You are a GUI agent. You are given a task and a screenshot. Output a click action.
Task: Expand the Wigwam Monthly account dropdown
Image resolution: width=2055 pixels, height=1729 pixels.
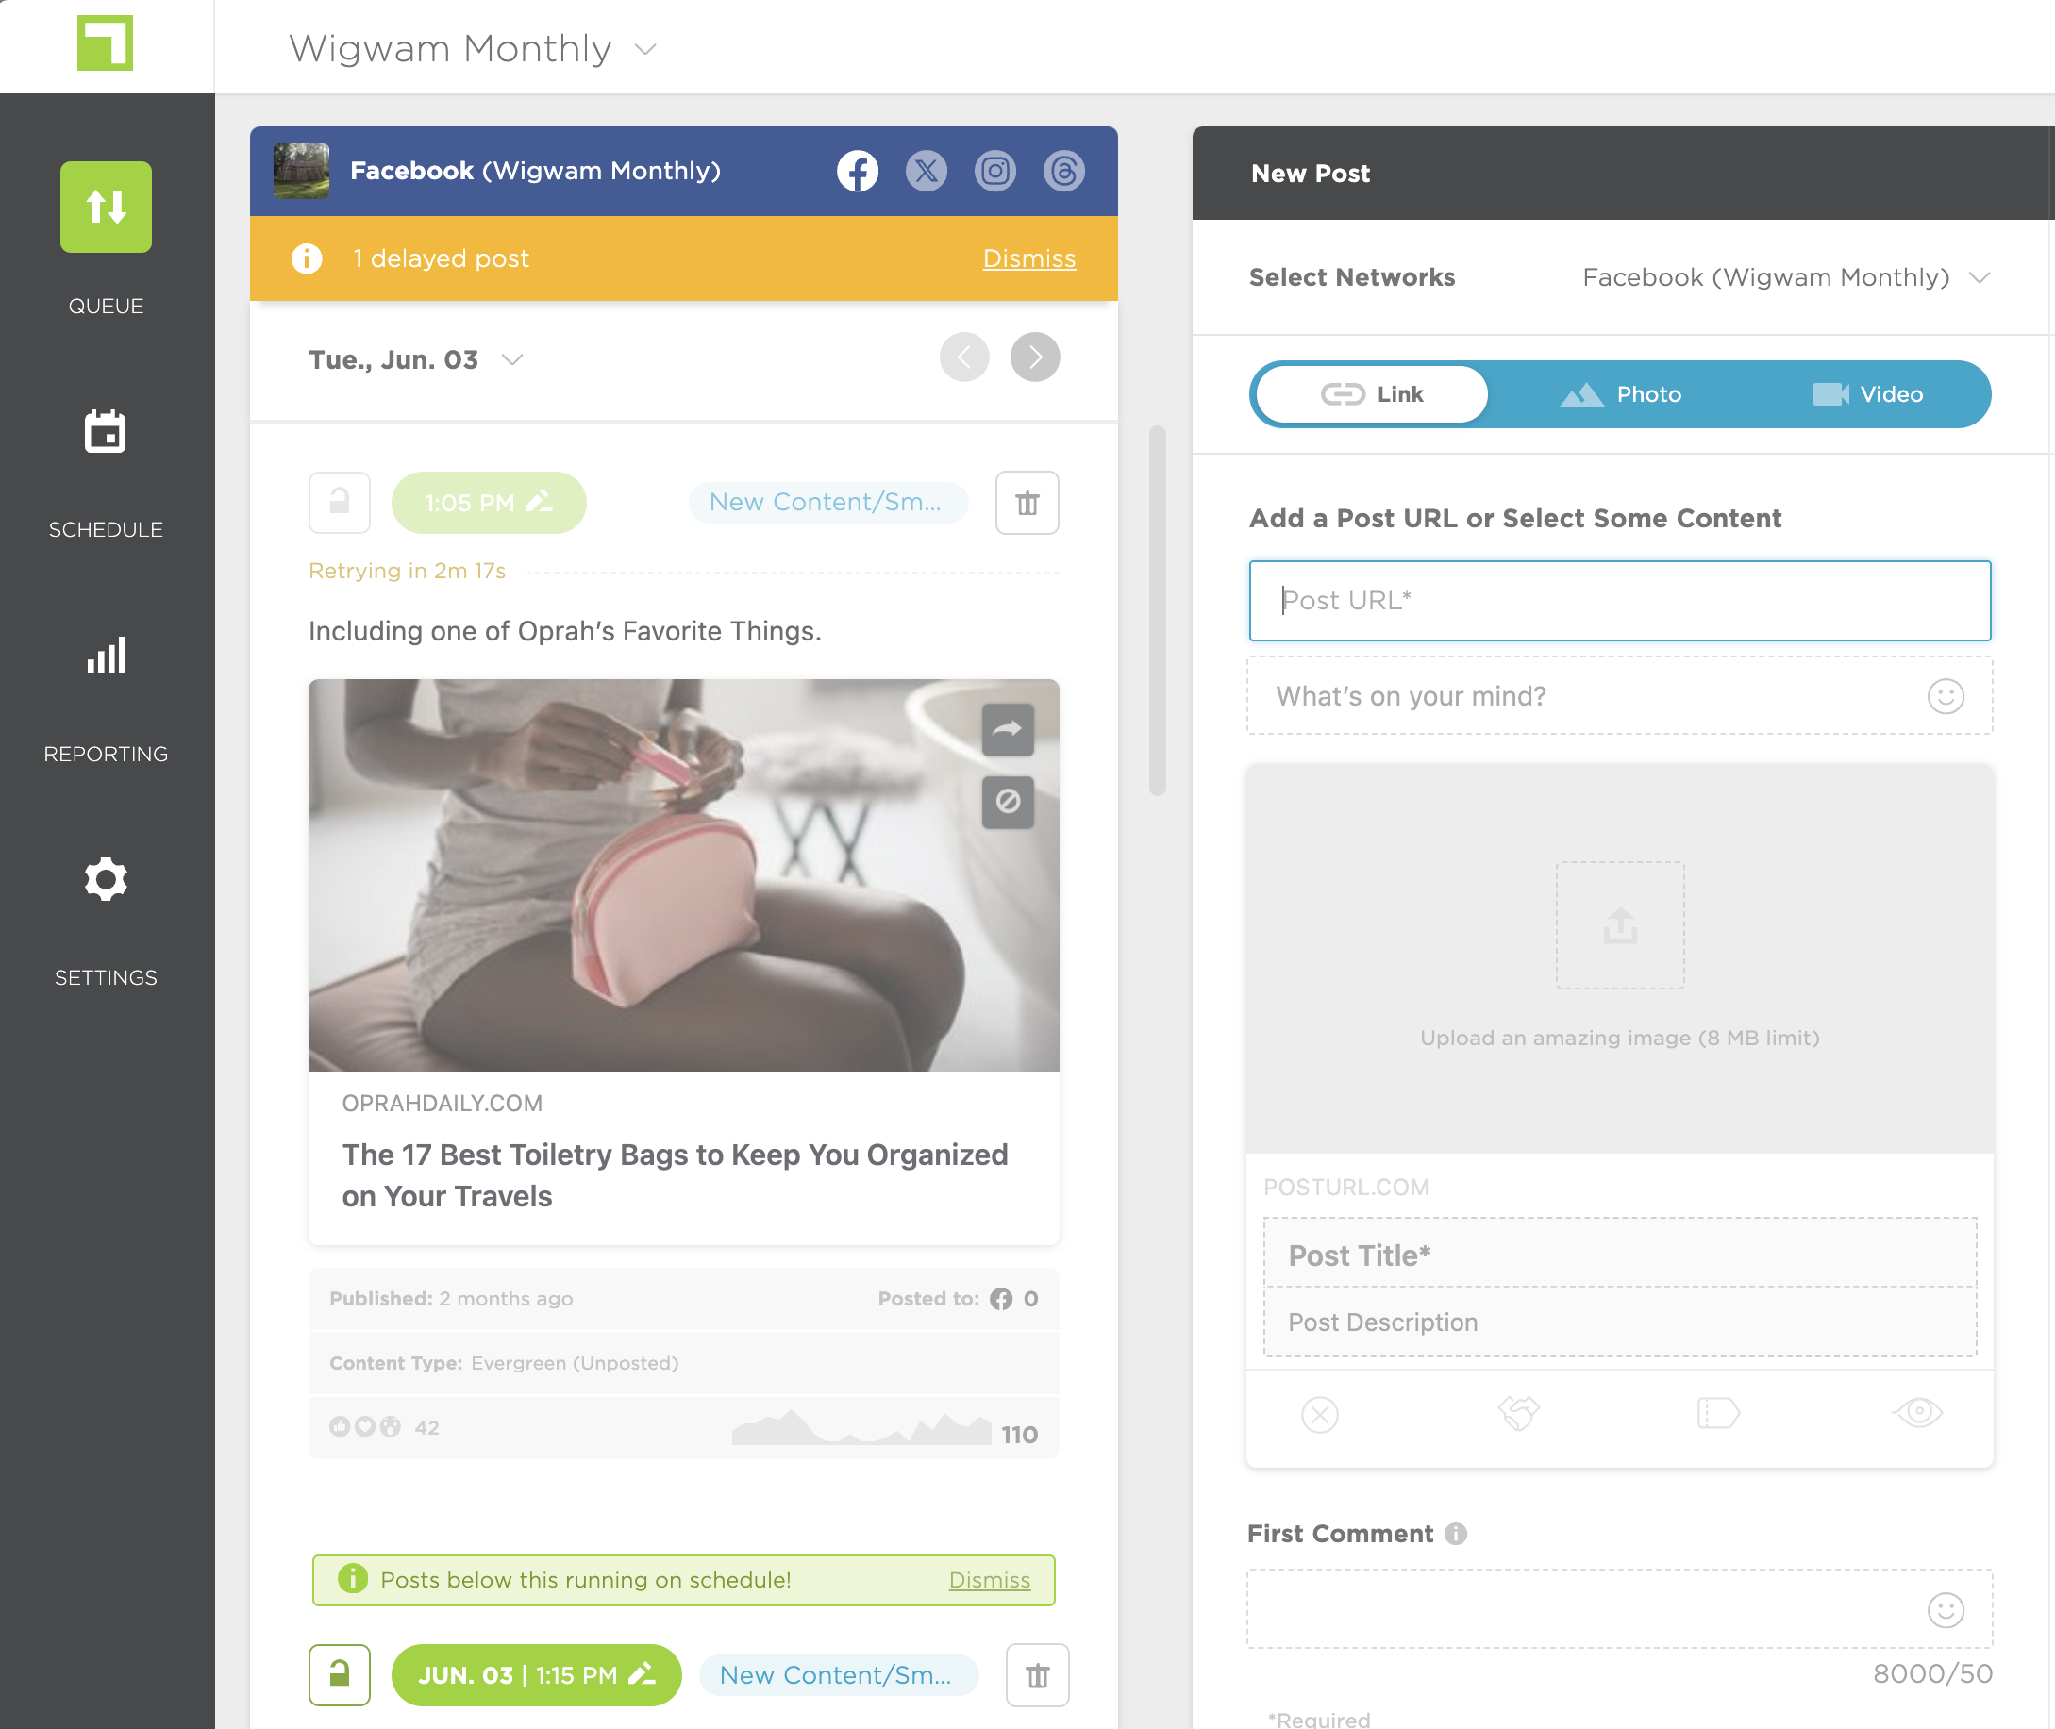point(646,49)
